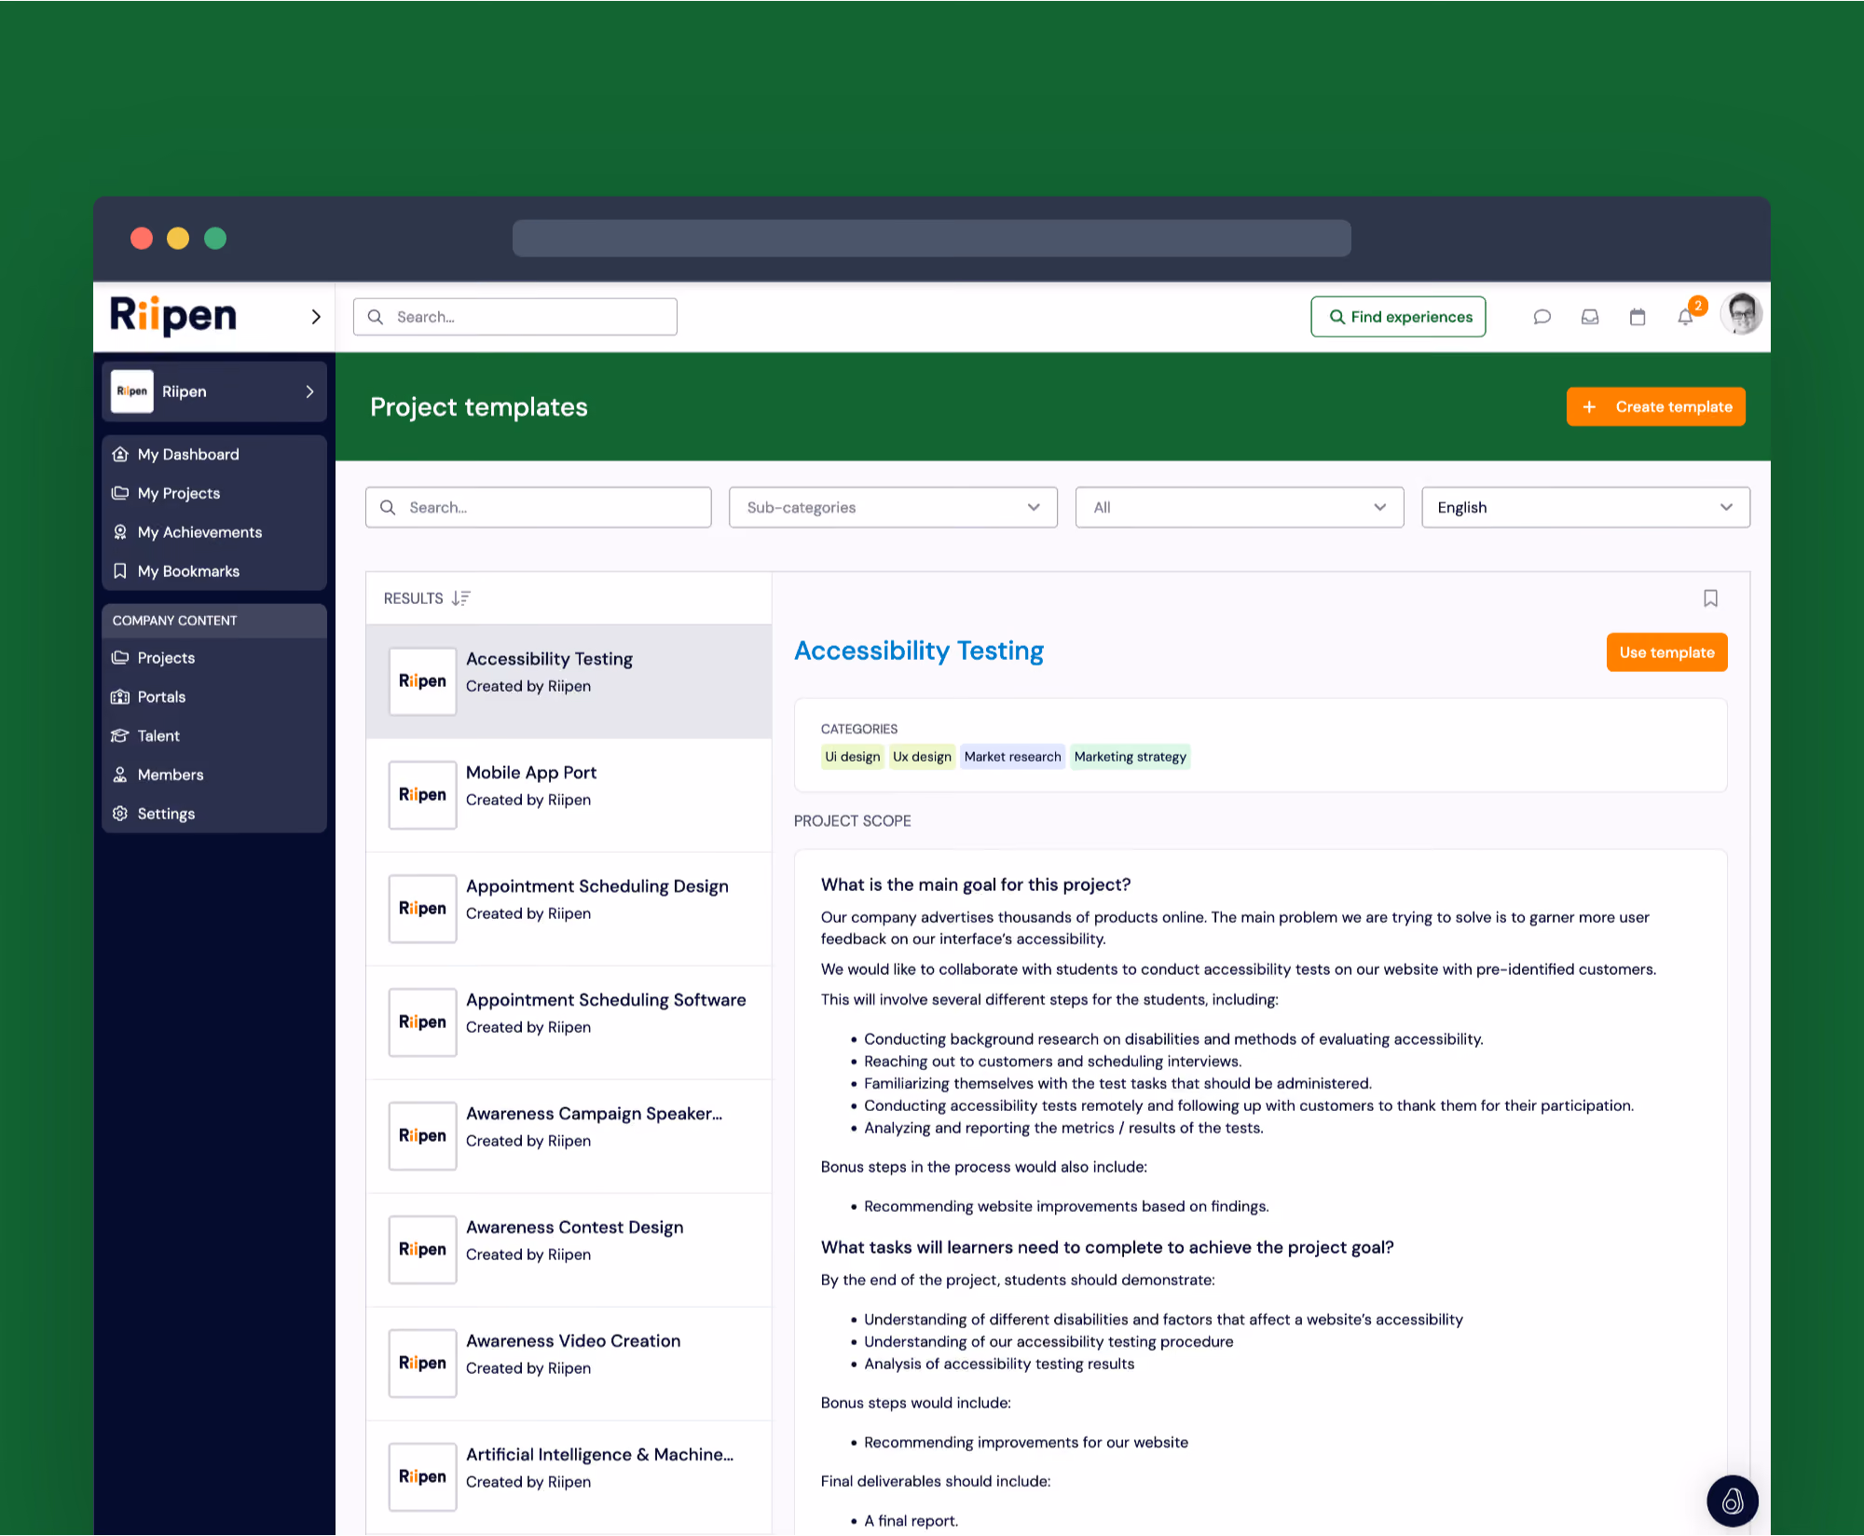Click the Marketing strategy category tag
The image size is (1864, 1536).
[1130, 757]
